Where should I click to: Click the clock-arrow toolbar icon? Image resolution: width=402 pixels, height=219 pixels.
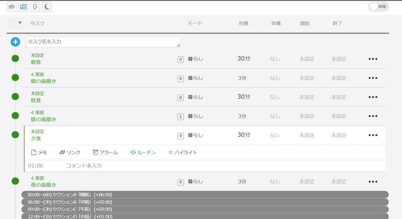pos(35,7)
